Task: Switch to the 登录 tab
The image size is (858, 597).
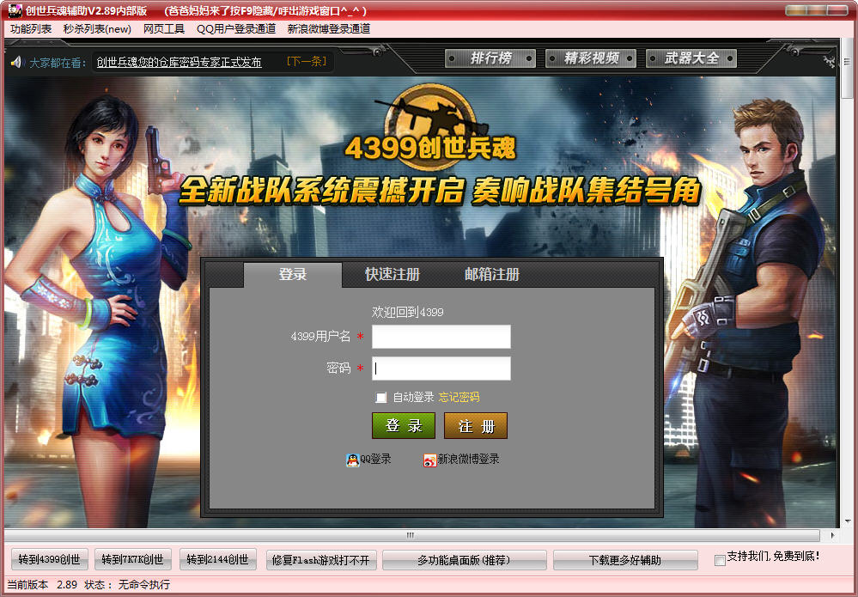Action: tap(293, 274)
